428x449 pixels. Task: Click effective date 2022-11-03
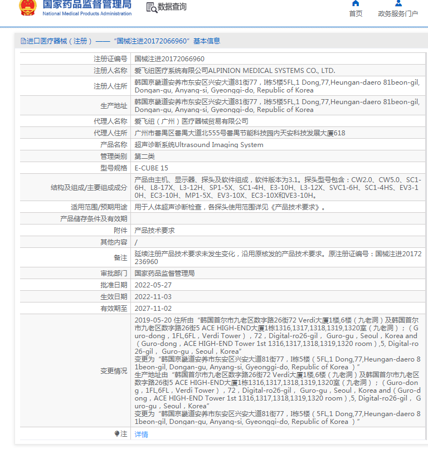coord(153,297)
